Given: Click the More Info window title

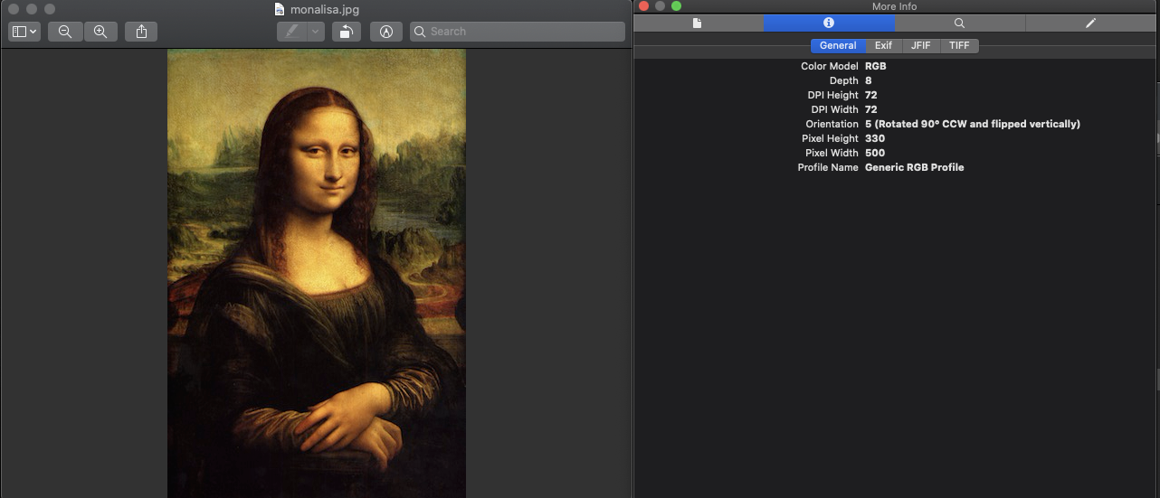Looking at the screenshot, I should pyautogui.click(x=894, y=6).
